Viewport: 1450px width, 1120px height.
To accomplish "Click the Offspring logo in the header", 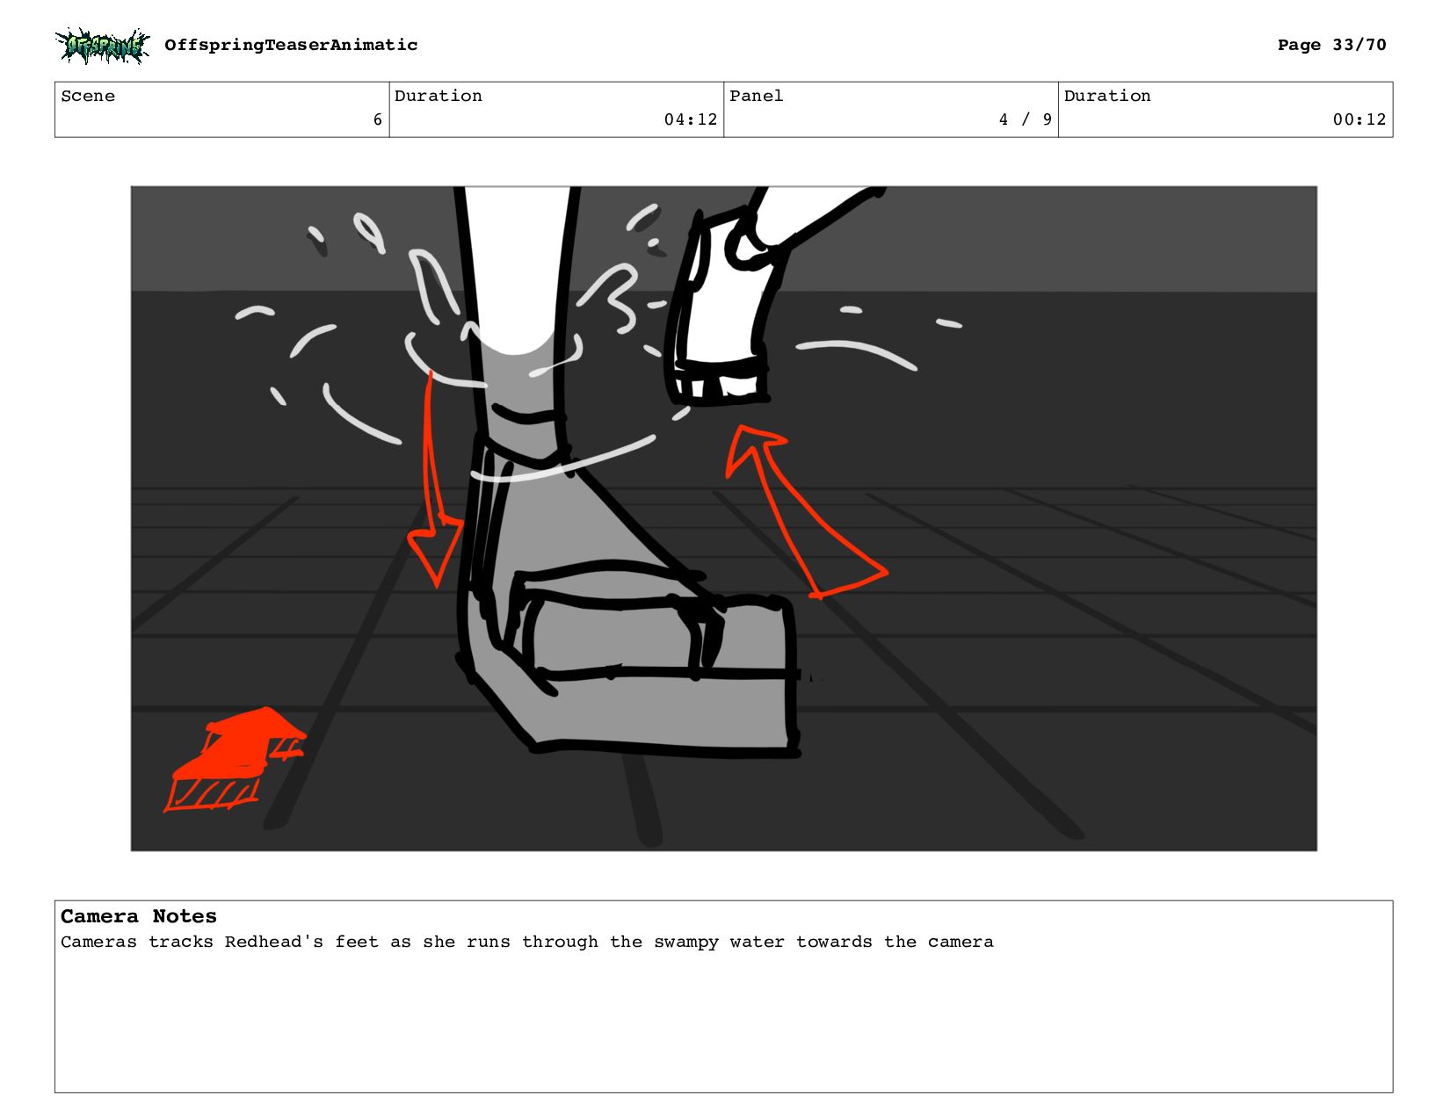I will (x=103, y=46).
